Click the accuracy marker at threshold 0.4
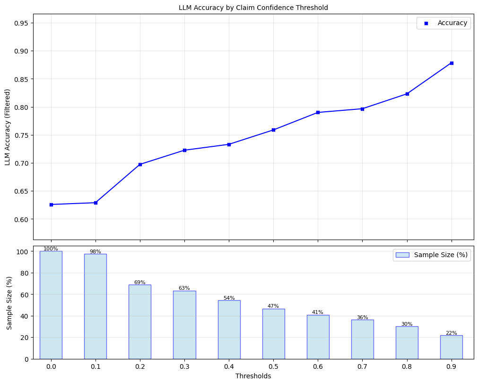478x384 pixels. pos(229,144)
